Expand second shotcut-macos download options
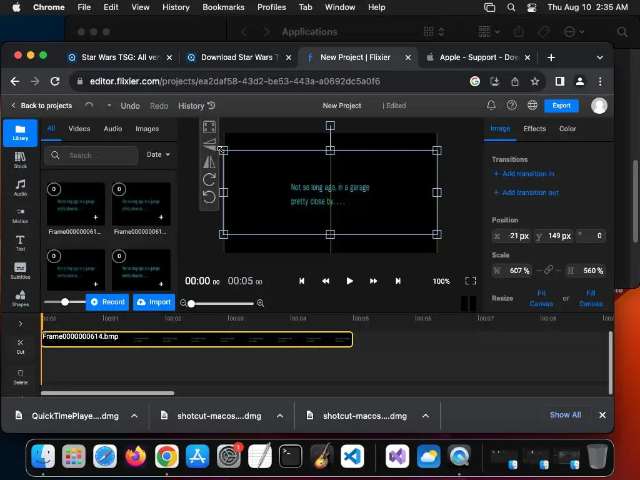The image size is (640, 480). coord(425,416)
